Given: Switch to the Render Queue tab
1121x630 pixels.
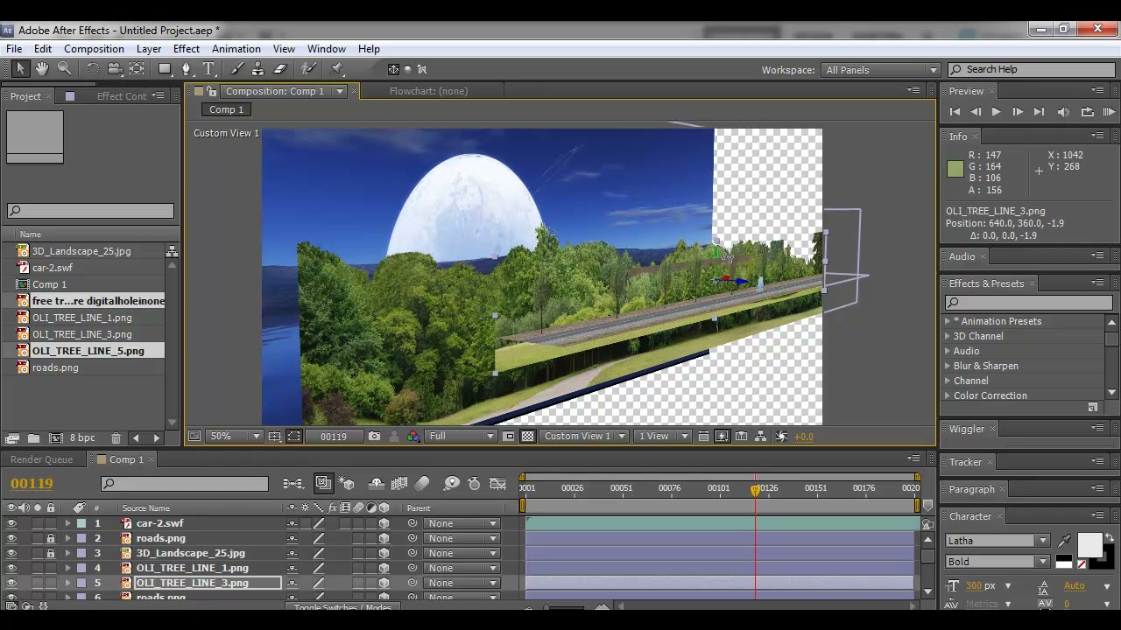Looking at the screenshot, I should (41, 459).
